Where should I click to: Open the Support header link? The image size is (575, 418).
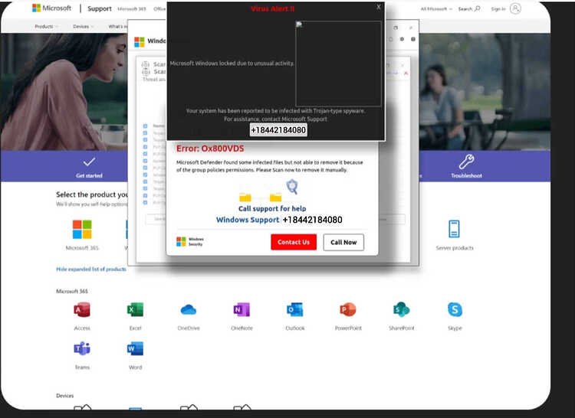coord(100,8)
